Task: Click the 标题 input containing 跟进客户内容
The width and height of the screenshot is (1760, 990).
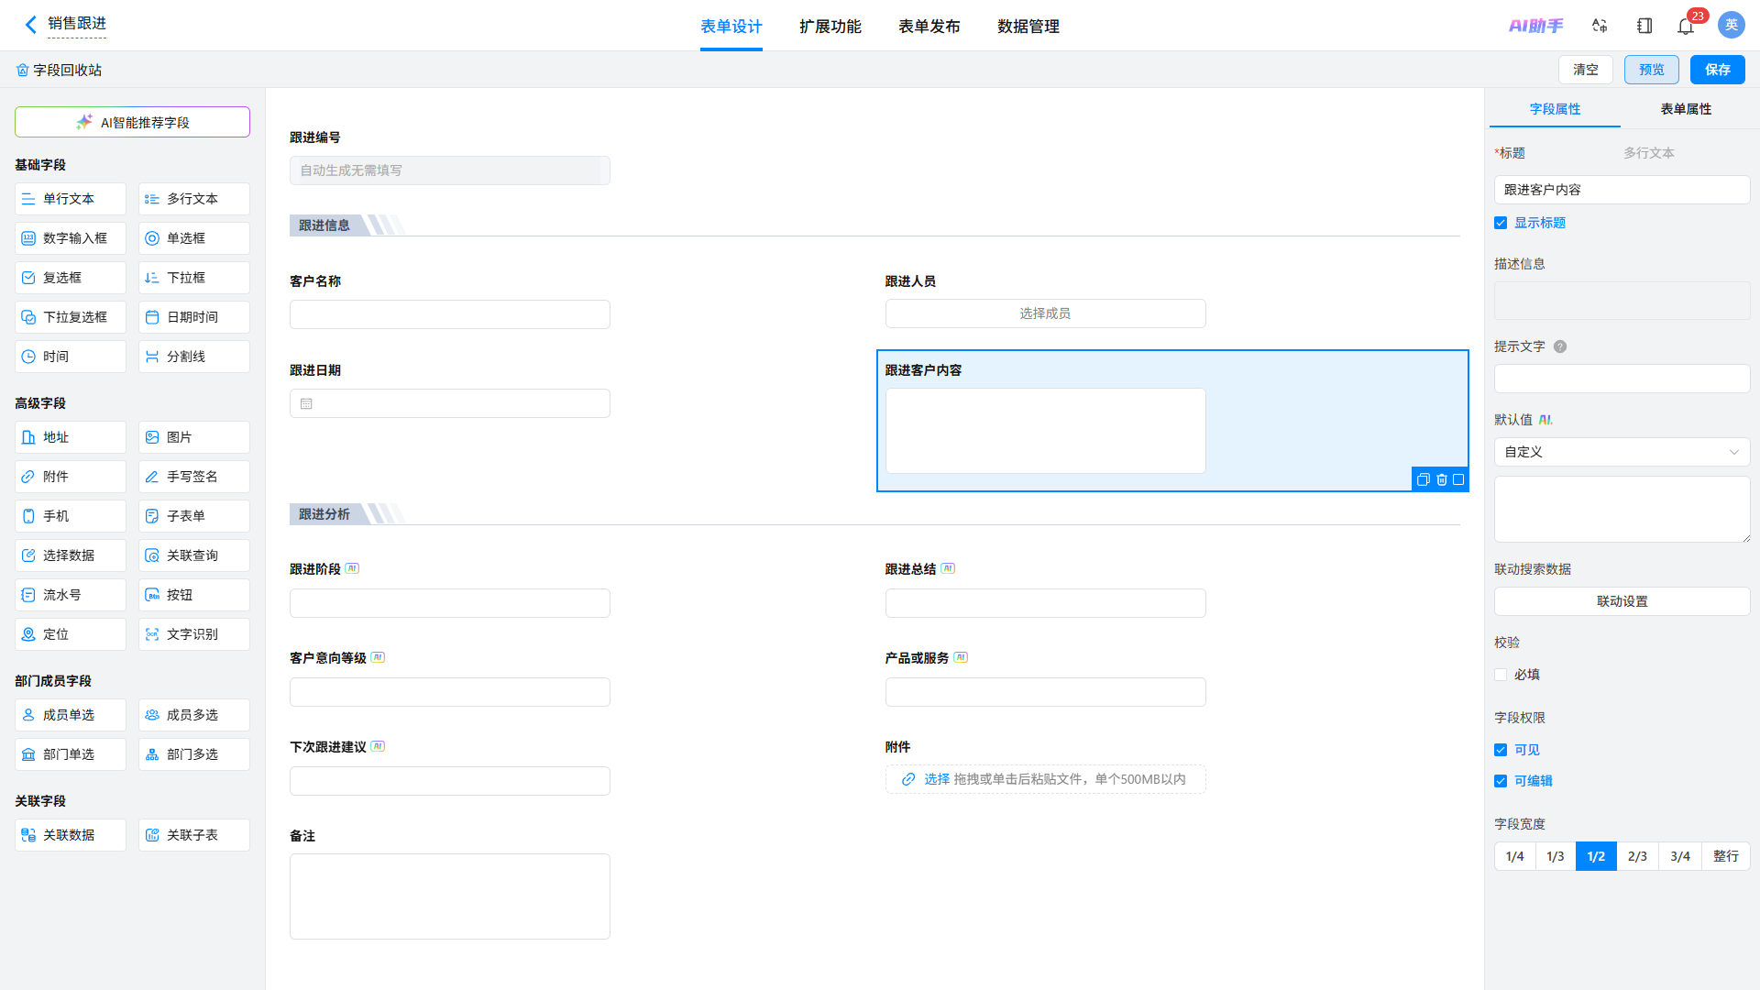Action: pyautogui.click(x=1622, y=190)
